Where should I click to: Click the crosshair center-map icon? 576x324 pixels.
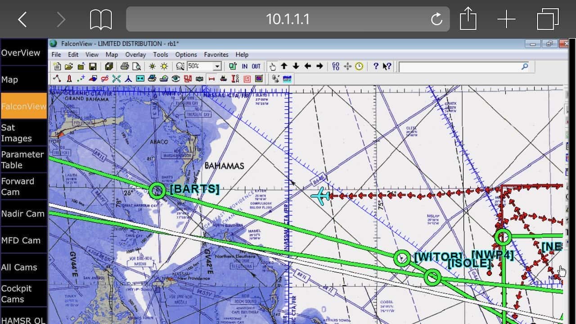[347, 66]
